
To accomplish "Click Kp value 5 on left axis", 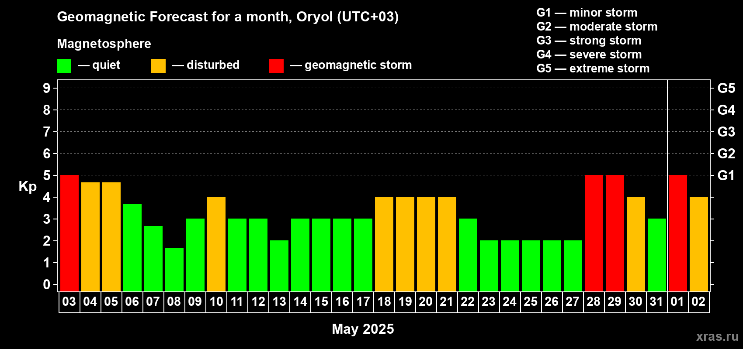I will (x=47, y=175).
